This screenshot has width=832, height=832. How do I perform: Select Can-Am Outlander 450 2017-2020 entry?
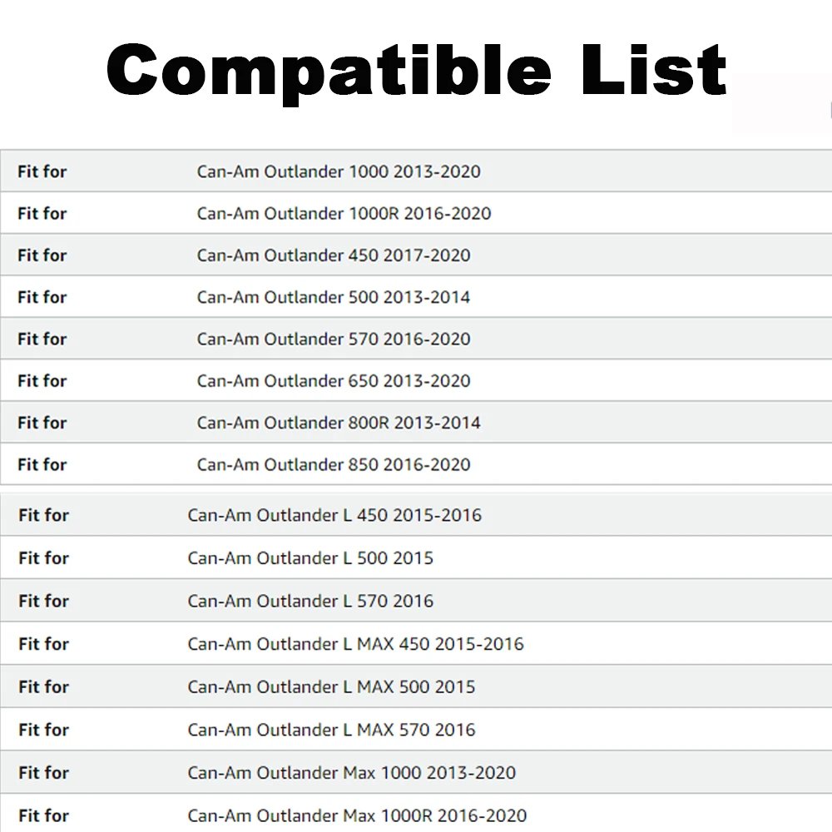[x=334, y=255]
